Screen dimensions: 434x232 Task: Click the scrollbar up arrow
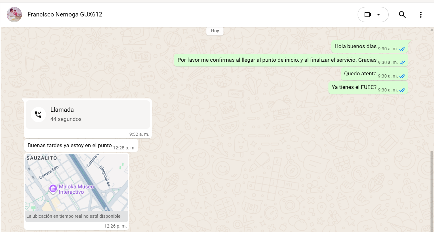[x=432, y=29]
